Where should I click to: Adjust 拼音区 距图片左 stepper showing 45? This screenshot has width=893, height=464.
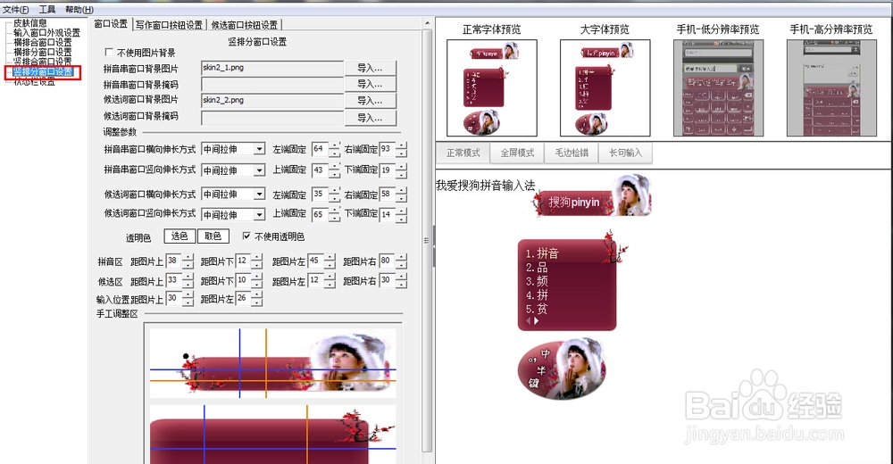(x=330, y=261)
